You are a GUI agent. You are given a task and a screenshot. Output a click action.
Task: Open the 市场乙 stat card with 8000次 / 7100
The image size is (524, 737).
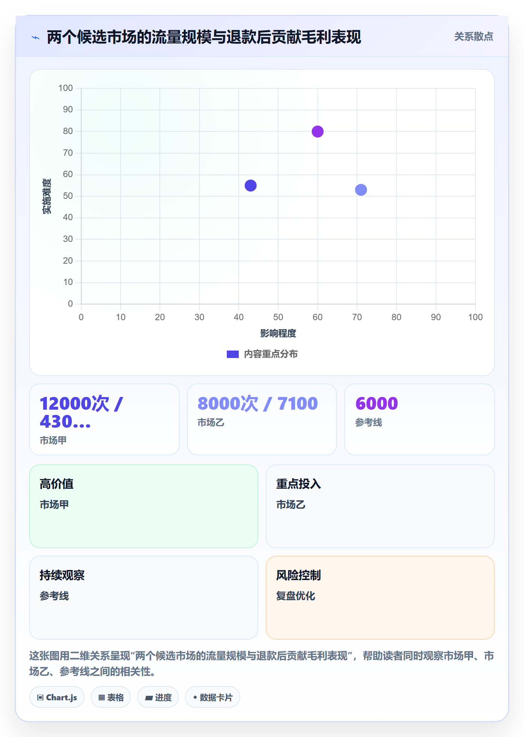point(262,419)
